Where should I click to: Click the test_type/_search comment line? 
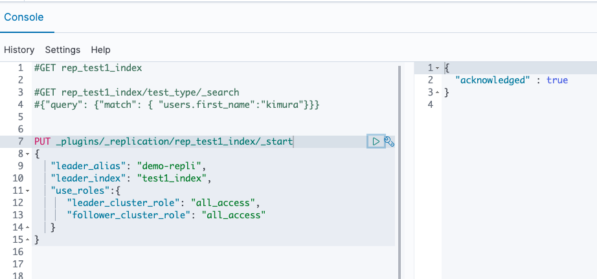coord(137,92)
